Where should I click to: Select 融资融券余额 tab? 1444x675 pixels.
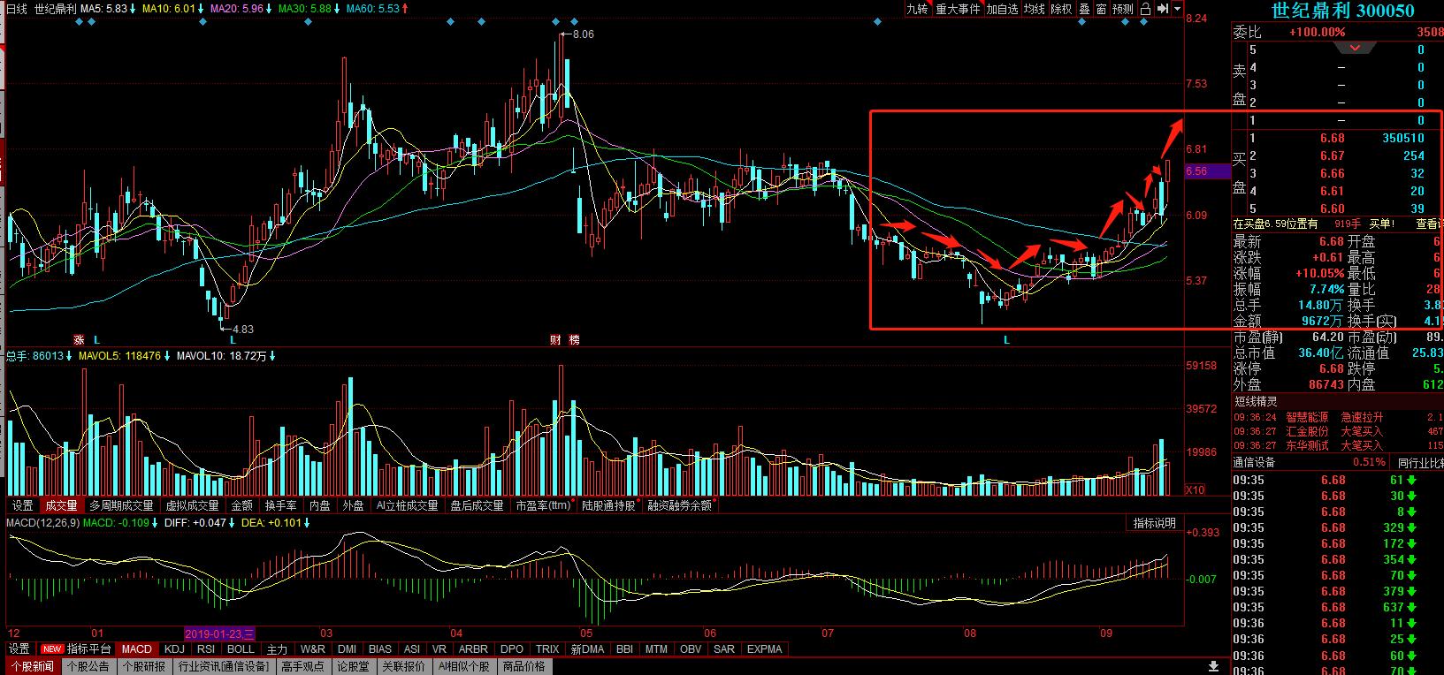(679, 505)
